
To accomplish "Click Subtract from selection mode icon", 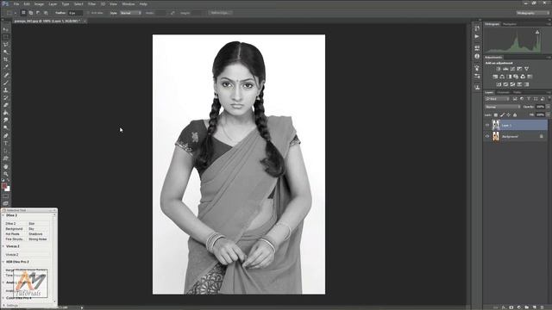I will [38, 13].
